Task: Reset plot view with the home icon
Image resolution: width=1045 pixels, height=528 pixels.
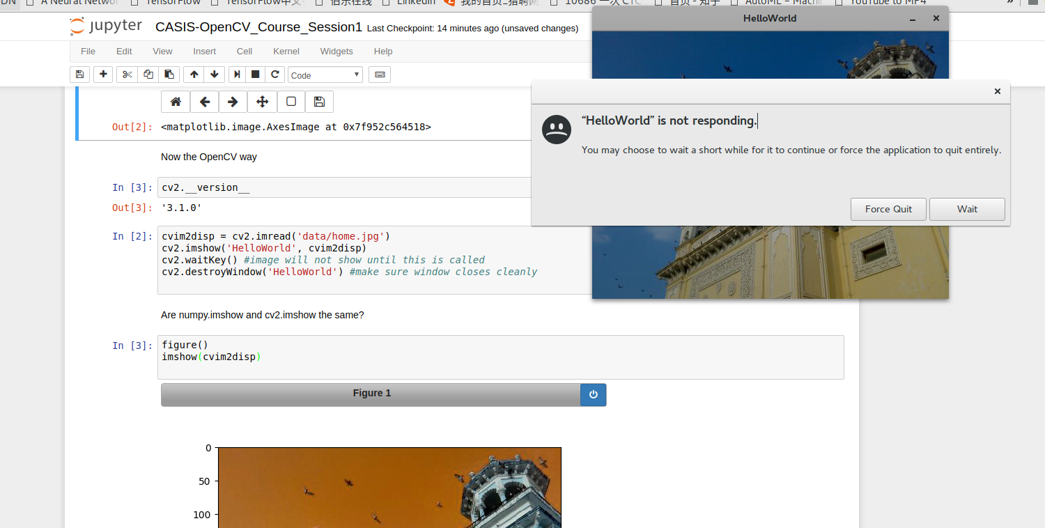Action: coord(176,102)
